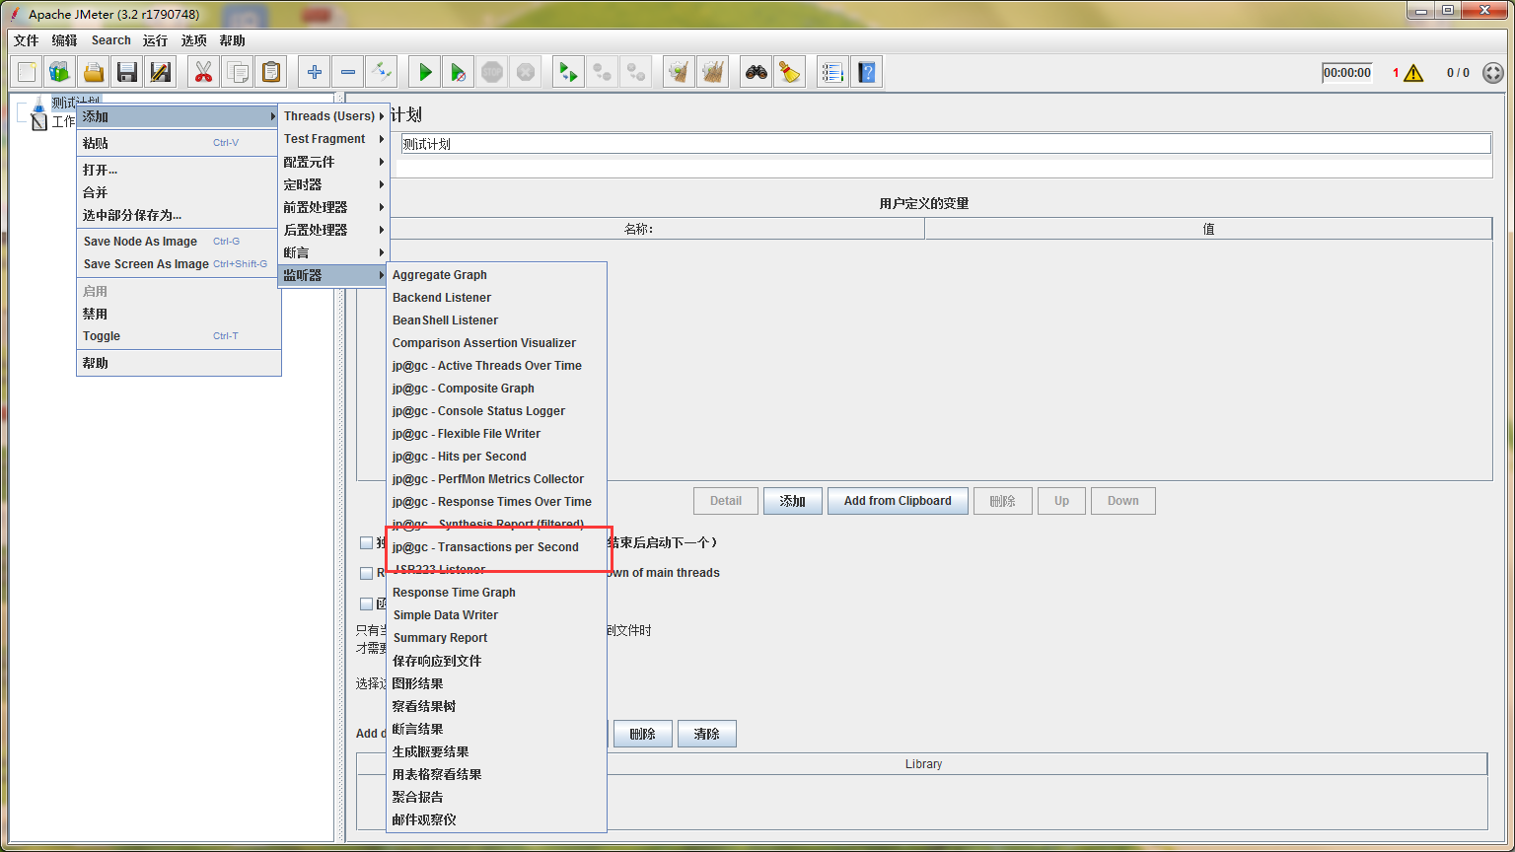Open the Function Helper dialog icon

click(833, 72)
